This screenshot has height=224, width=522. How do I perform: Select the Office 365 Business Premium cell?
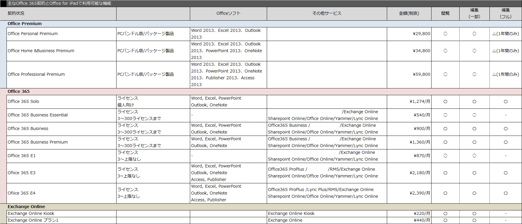62,142
